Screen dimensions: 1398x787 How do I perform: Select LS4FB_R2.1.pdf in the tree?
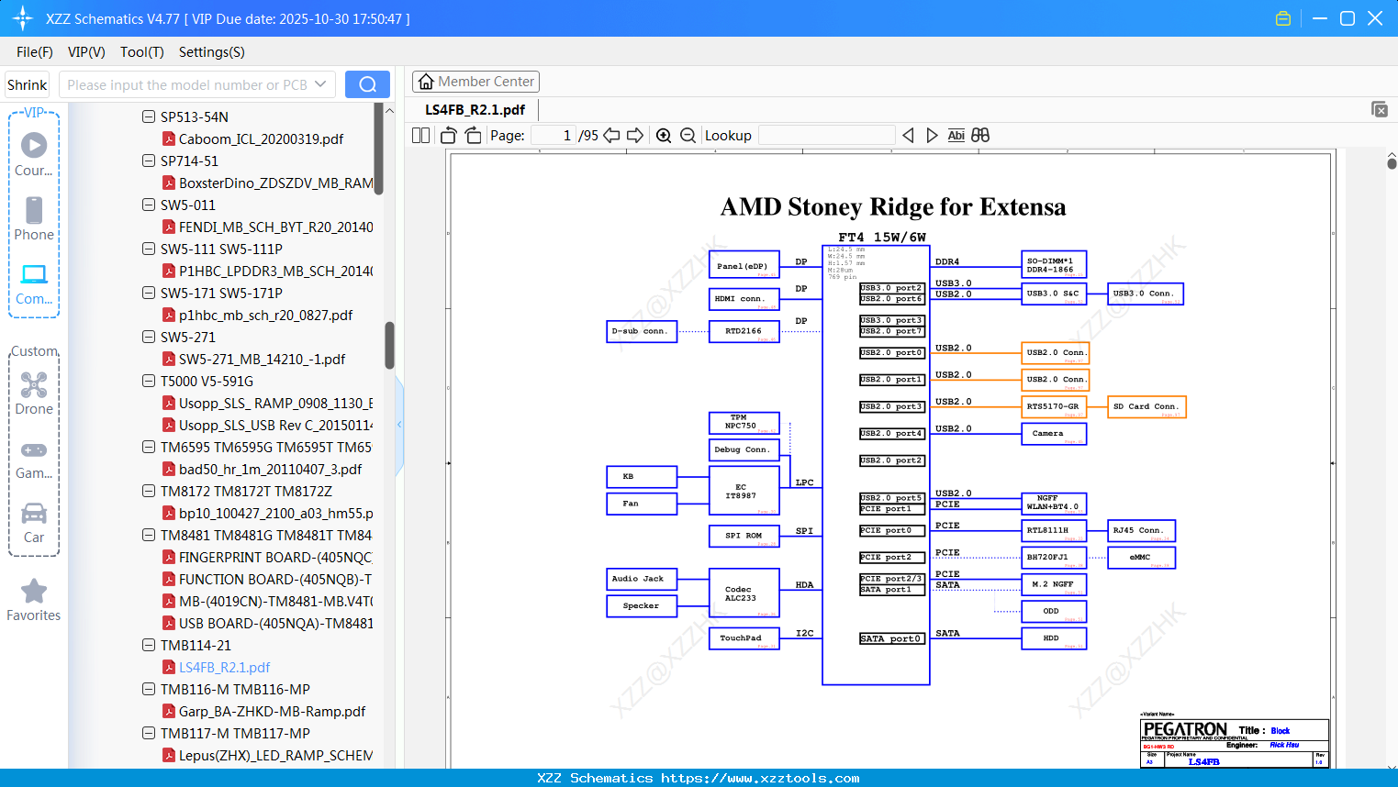pyautogui.click(x=224, y=667)
